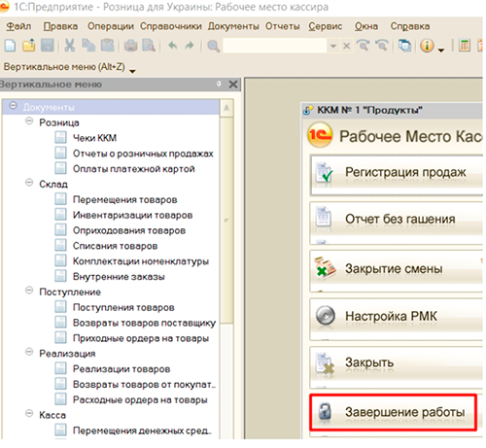This screenshot has width=486, height=448.
Task: Select Оприходования товаров item
Action: tap(129, 230)
